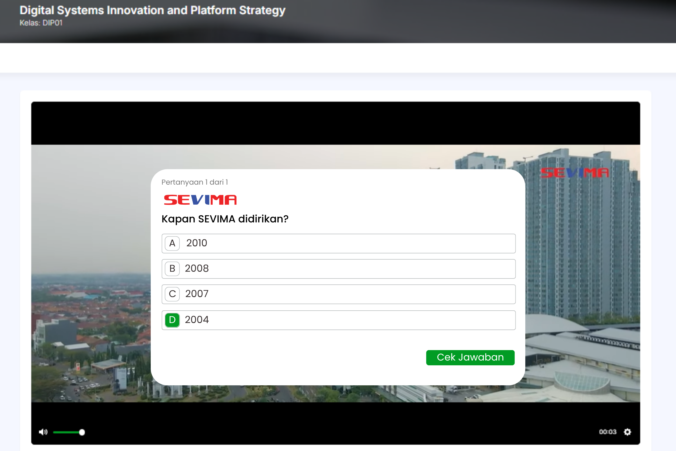The height and width of the screenshot is (451, 676).
Task: Click the letter B answer badge
Action: point(172,269)
